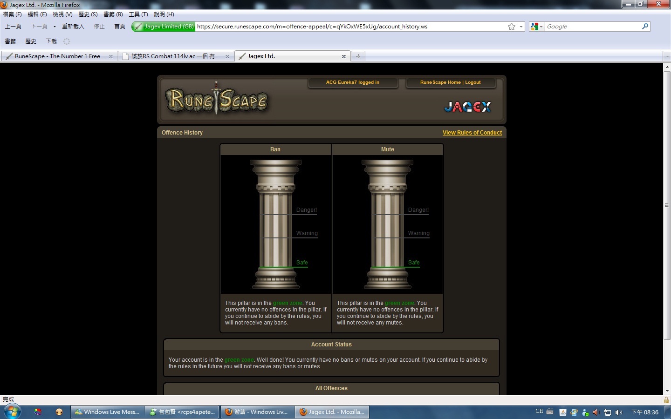Viewport: 671px width, 419px height.
Task: Switch to Windows Live Messenger taskbar button
Action: 108,412
